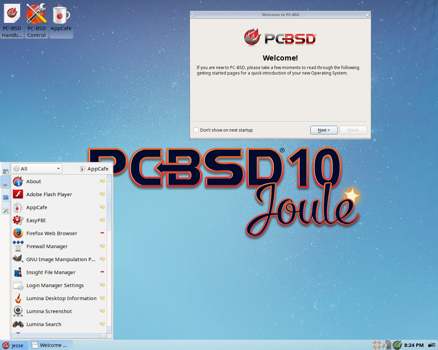The width and height of the screenshot is (438, 350).
Task: Toggle the favorite star next to AppCafe
Action: (102, 207)
